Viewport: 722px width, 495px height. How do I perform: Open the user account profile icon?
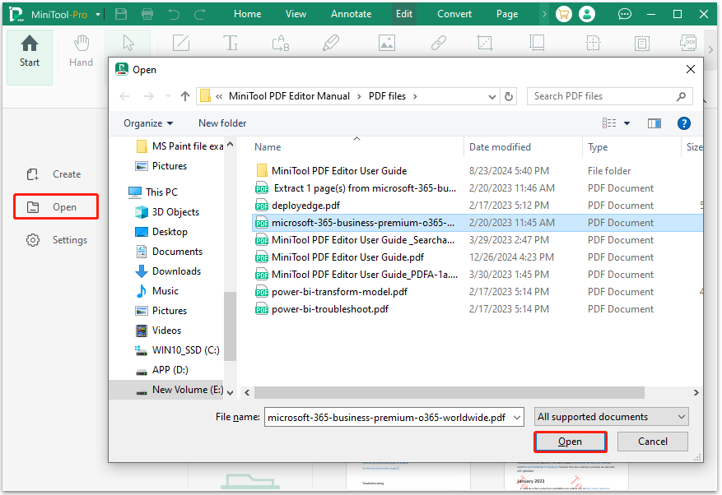[586, 14]
